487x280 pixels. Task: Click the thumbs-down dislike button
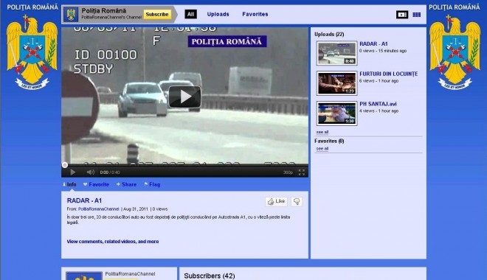click(297, 202)
